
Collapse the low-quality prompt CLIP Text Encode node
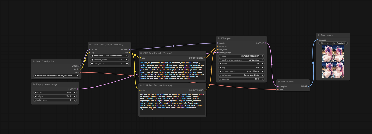(x=141, y=85)
